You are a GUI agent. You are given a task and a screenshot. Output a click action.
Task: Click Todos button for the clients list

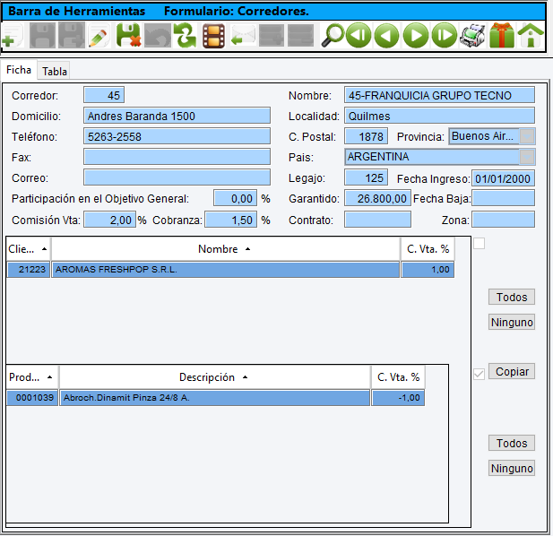point(512,297)
